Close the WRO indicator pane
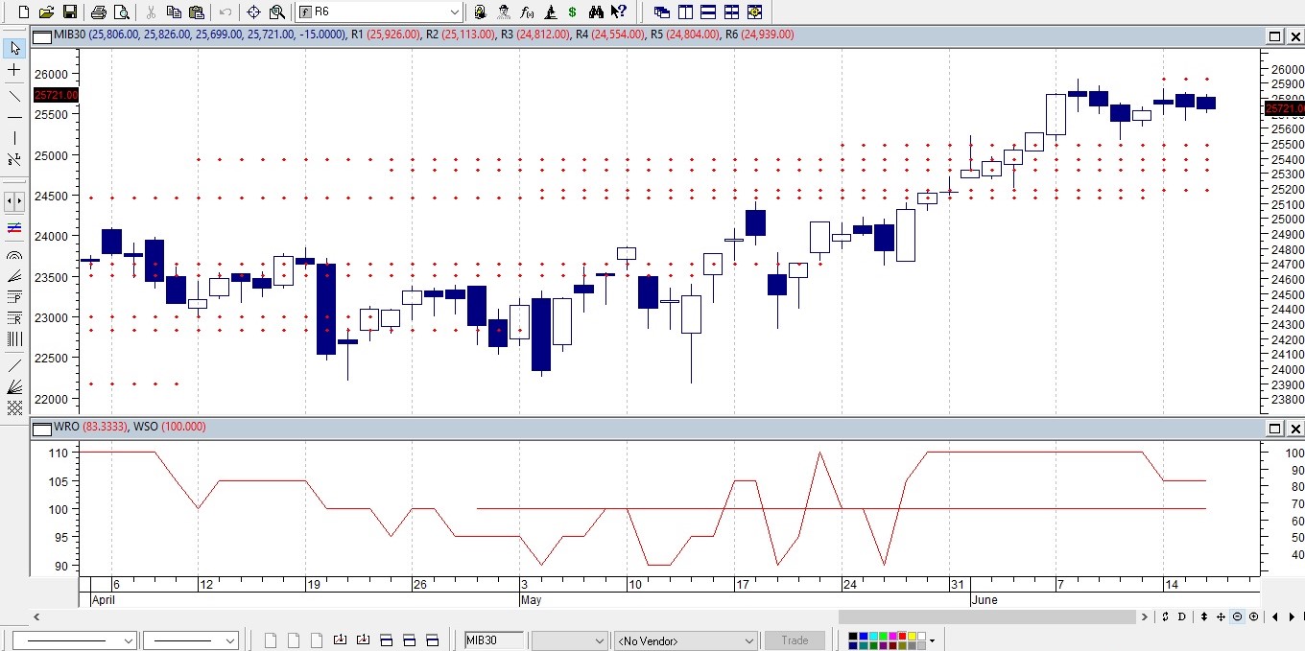The height and width of the screenshot is (651, 1305). [1295, 429]
